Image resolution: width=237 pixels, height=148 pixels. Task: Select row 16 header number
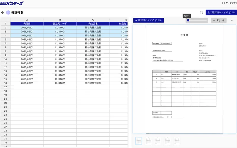pyautogui.click(x=5, y=83)
